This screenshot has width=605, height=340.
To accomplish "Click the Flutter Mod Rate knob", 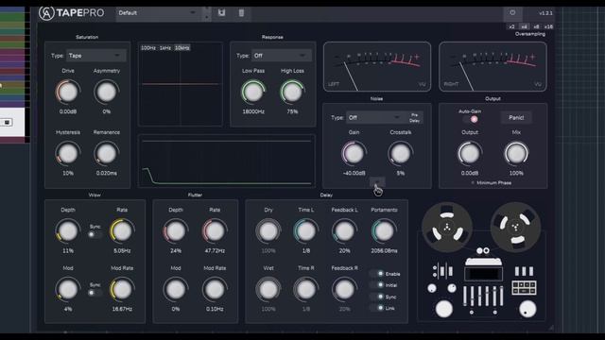I will [215, 289].
